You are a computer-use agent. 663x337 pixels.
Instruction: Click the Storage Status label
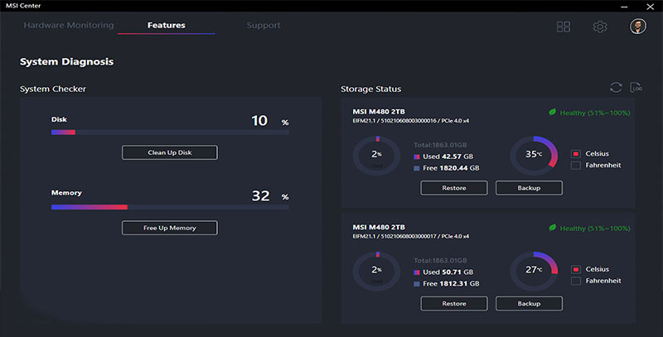(x=370, y=89)
